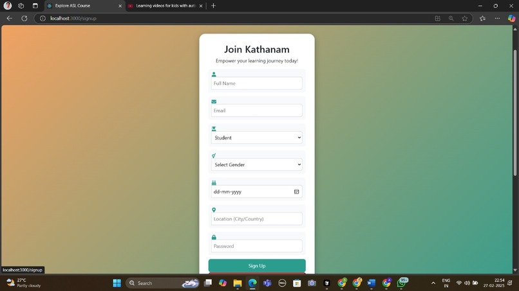Open the Camera app from the taskbar
The image size is (519, 291).
[x=312, y=283]
